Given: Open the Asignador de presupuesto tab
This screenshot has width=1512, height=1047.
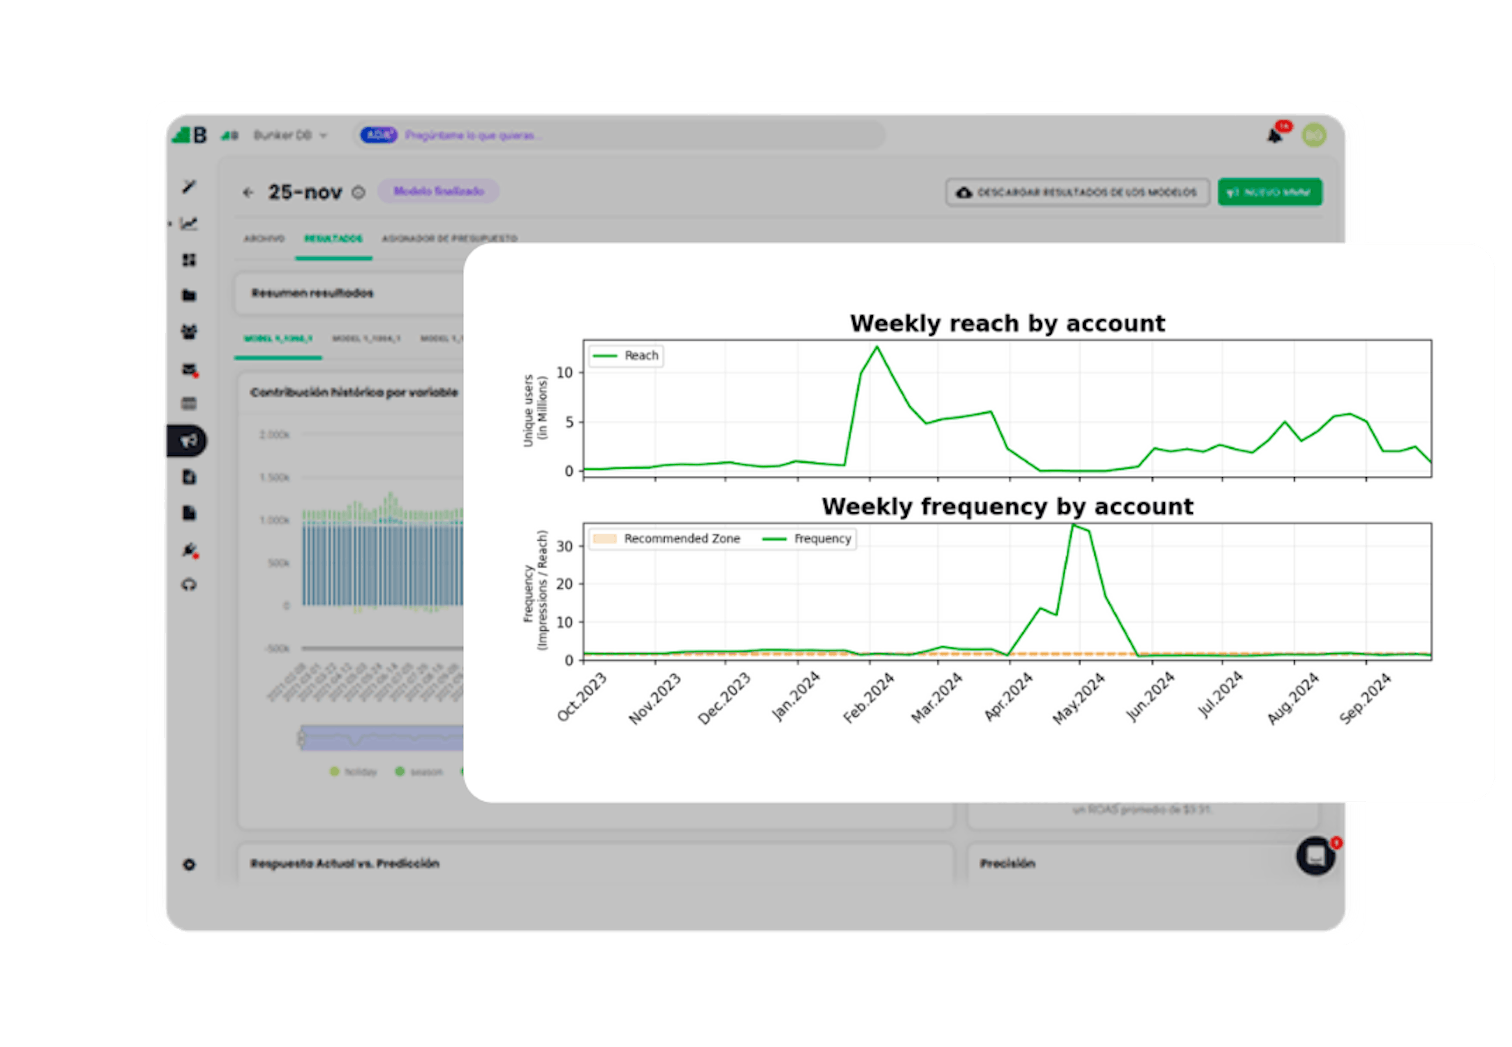Looking at the screenshot, I should click(x=449, y=238).
